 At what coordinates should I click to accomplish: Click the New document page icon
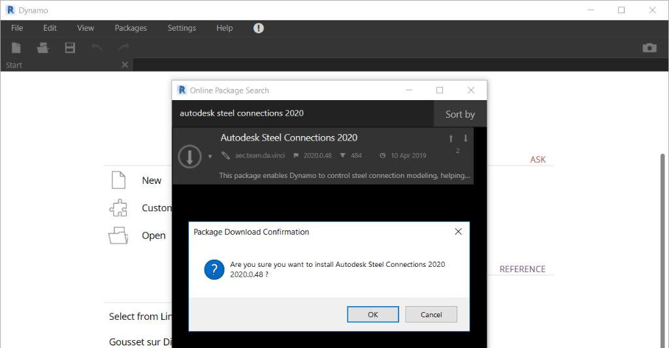[x=119, y=180]
